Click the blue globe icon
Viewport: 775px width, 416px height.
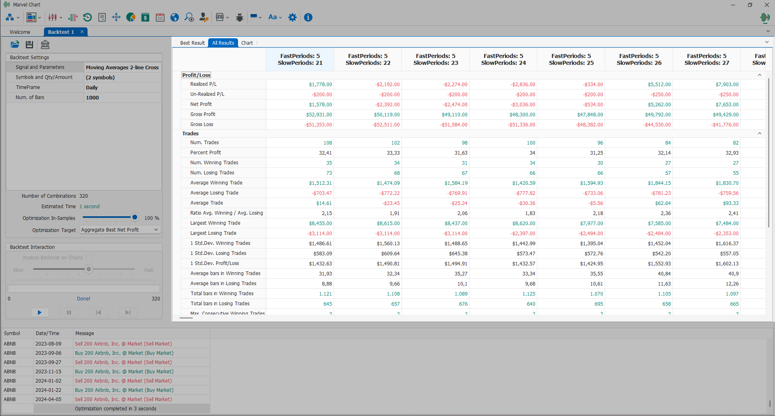pyautogui.click(x=175, y=17)
